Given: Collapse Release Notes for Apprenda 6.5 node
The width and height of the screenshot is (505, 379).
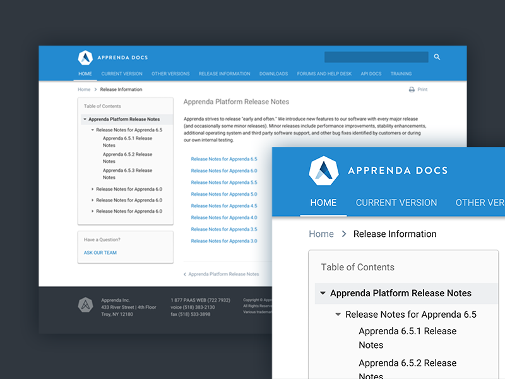Looking at the screenshot, I should tap(92, 130).
